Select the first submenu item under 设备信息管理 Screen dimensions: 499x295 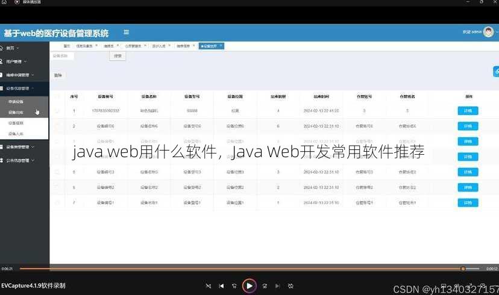tap(24, 102)
